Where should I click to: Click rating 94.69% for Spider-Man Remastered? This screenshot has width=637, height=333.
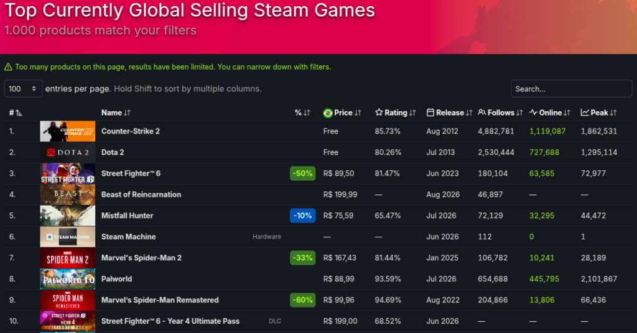point(388,299)
